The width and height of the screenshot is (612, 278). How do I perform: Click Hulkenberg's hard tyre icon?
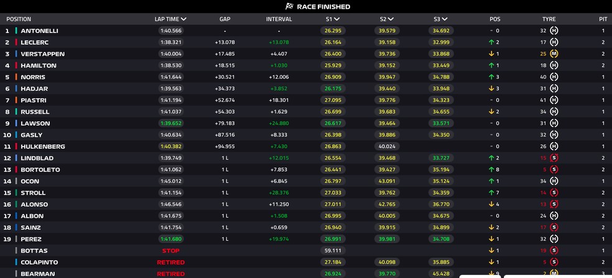(554, 146)
